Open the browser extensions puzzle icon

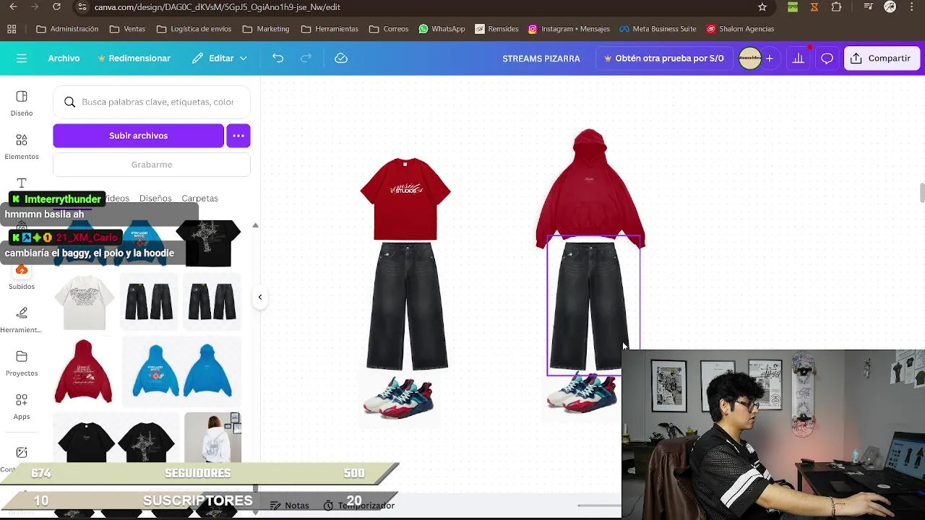tap(836, 7)
